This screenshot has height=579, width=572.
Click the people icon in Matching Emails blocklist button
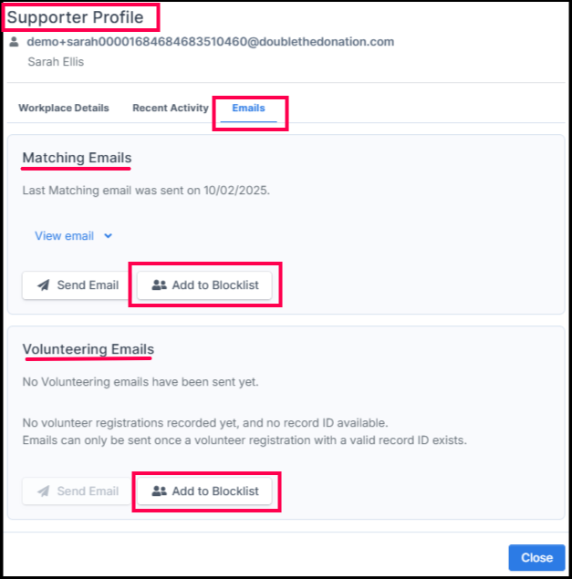click(x=159, y=285)
